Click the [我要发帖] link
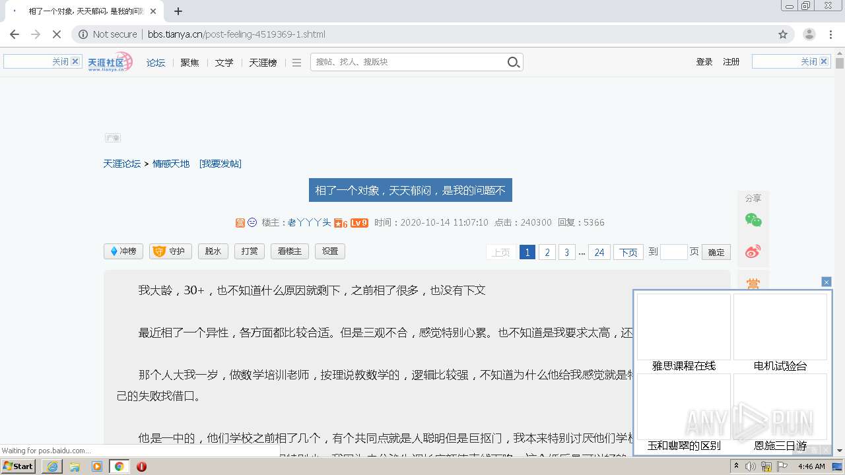This screenshot has width=845, height=475. pyautogui.click(x=220, y=164)
